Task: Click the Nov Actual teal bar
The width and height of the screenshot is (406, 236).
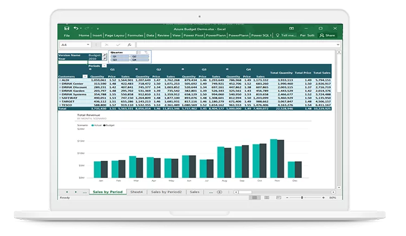Action: (x=274, y=159)
